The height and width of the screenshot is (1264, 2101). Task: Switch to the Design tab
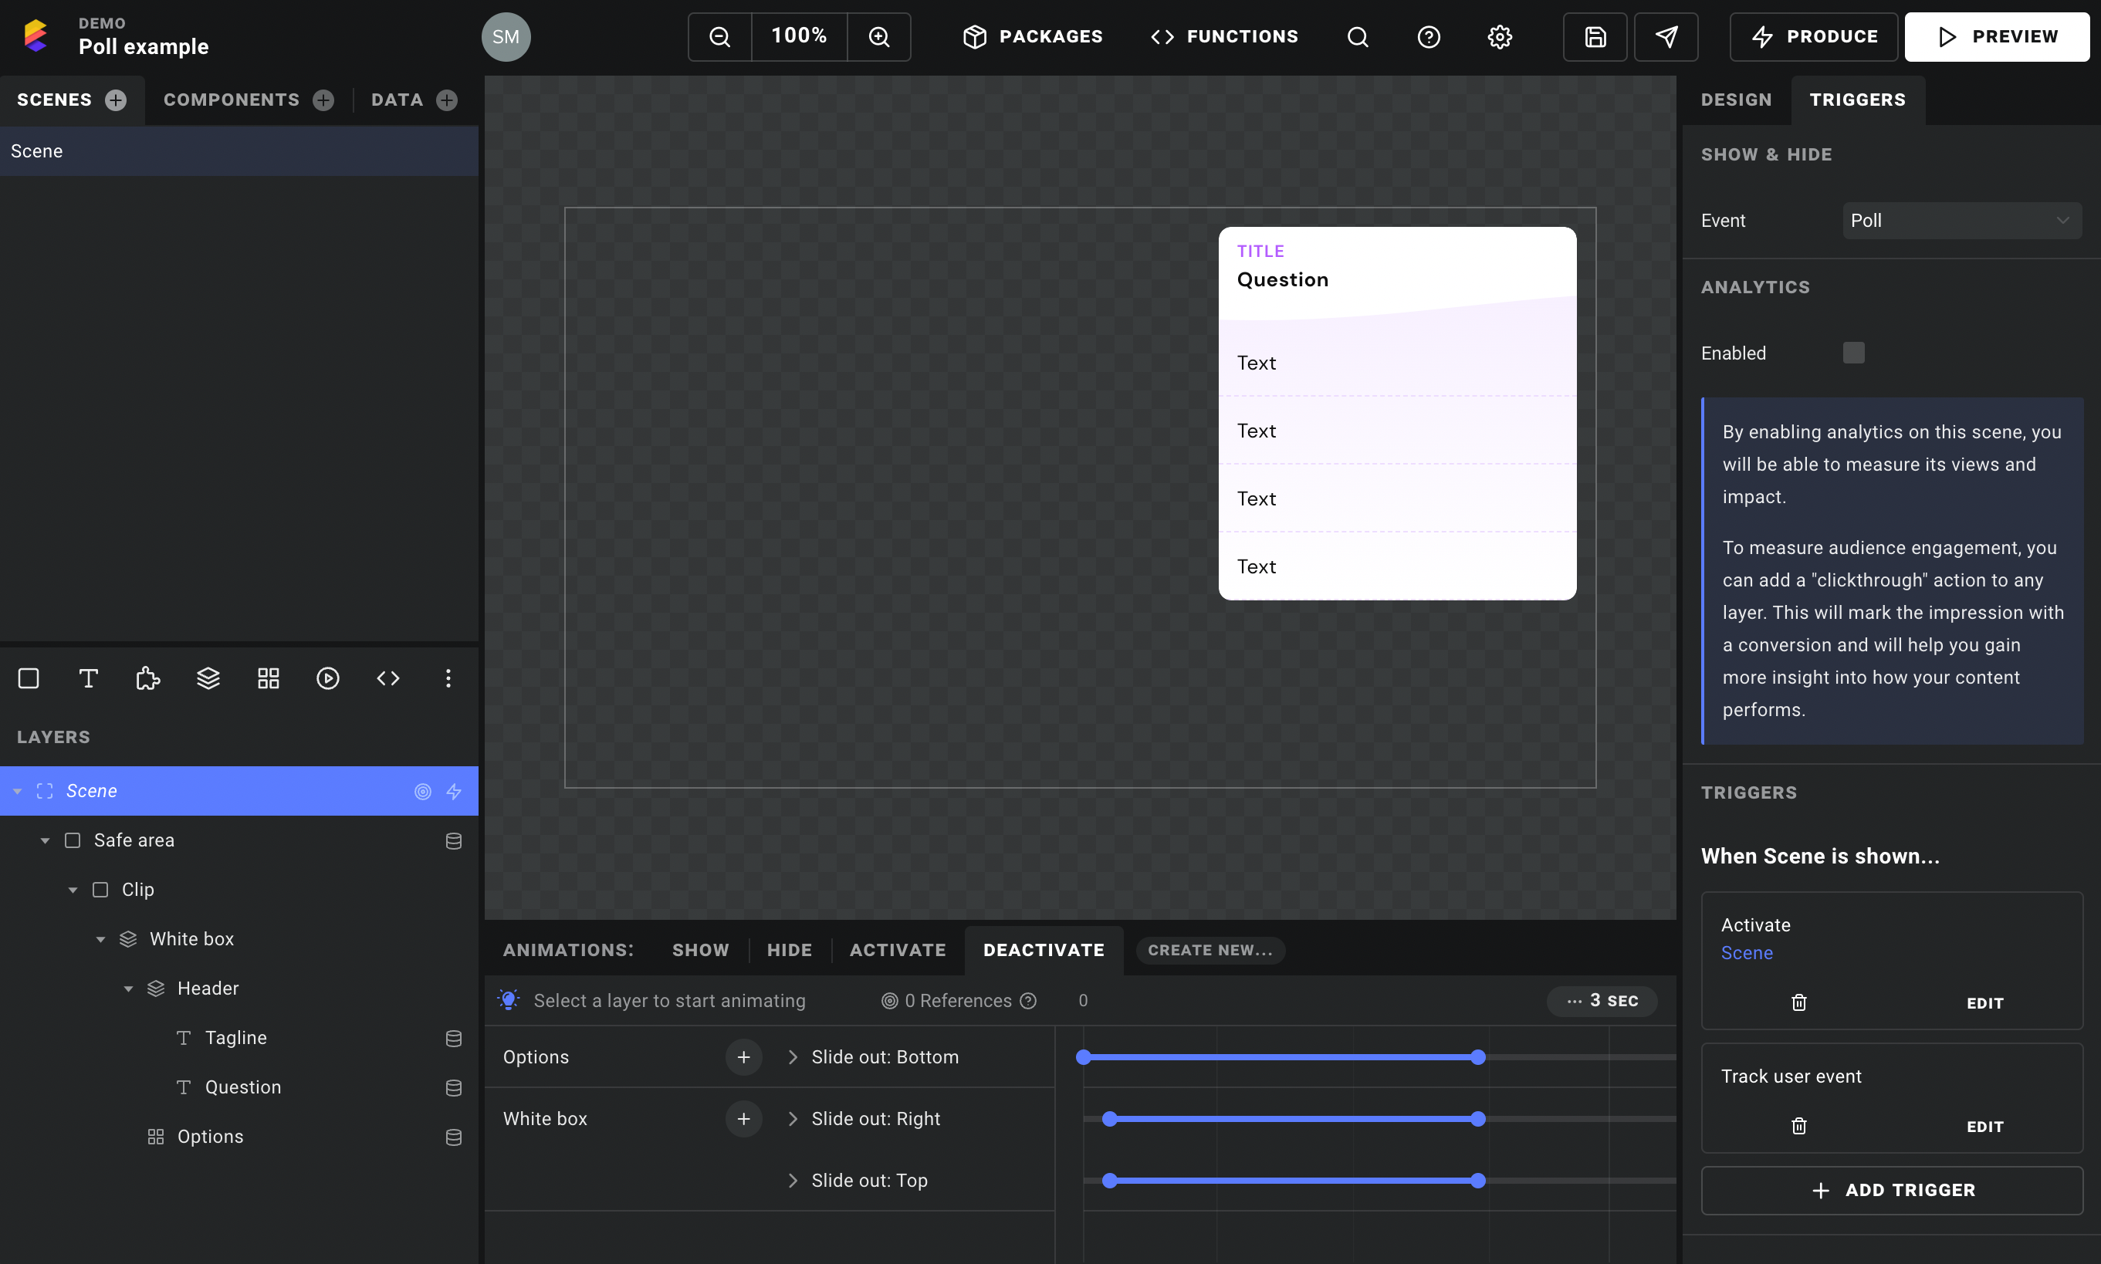coord(1737,100)
